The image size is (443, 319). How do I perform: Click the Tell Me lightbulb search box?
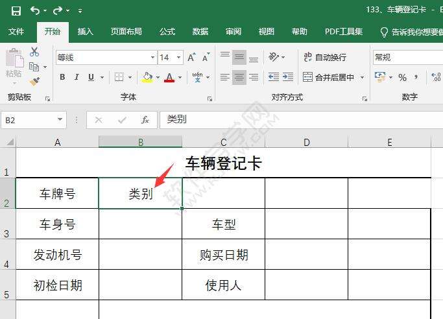coord(411,32)
